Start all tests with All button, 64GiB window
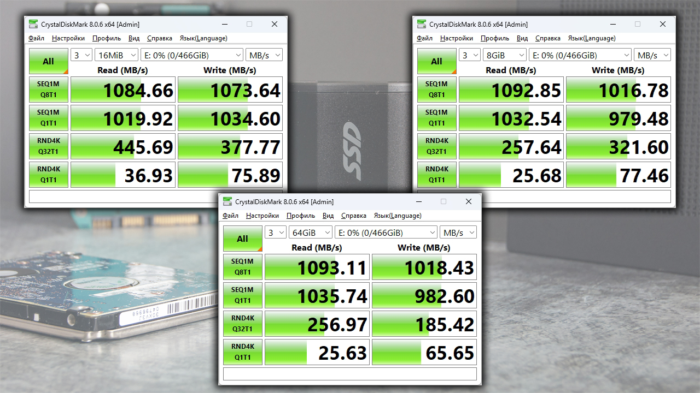The image size is (700, 393). tap(243, 239)
